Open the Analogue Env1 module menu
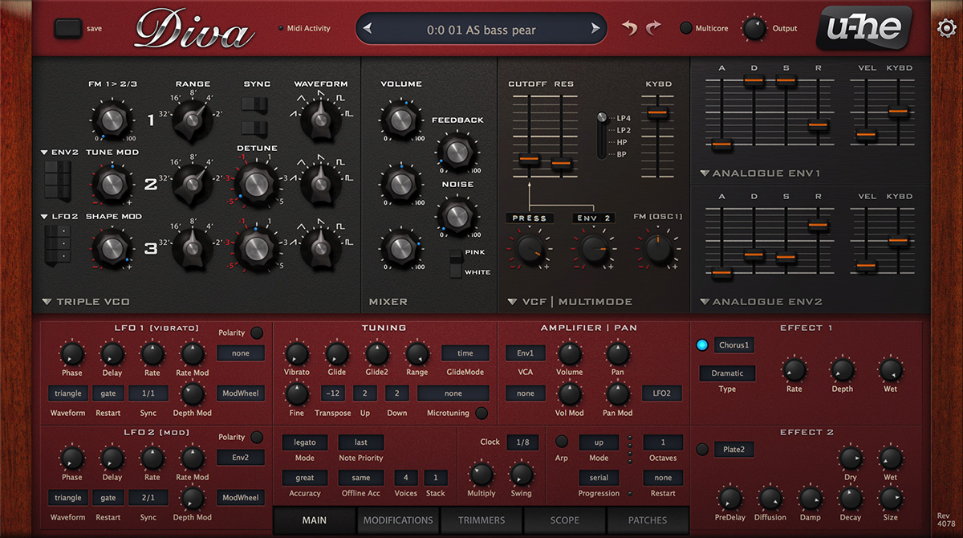963x538 pixels. tap(761, 173)
